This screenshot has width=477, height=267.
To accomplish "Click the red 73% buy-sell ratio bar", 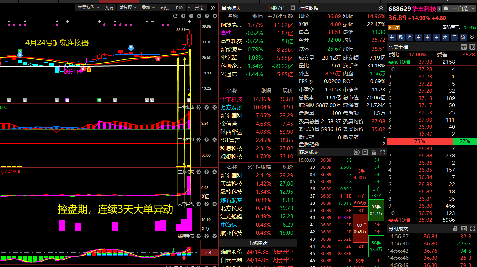I will coord(420,141).
